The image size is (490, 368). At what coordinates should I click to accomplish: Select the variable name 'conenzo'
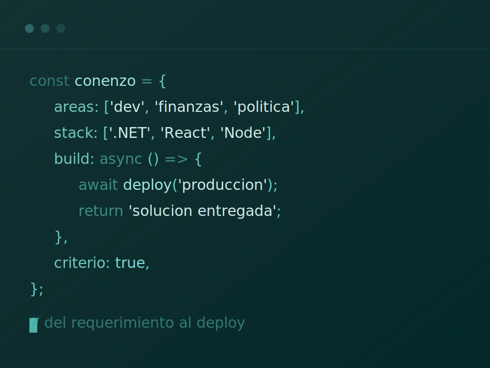105,81
